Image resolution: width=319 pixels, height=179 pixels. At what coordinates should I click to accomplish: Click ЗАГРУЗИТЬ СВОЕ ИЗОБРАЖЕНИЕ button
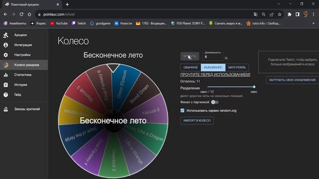point(293,80)
